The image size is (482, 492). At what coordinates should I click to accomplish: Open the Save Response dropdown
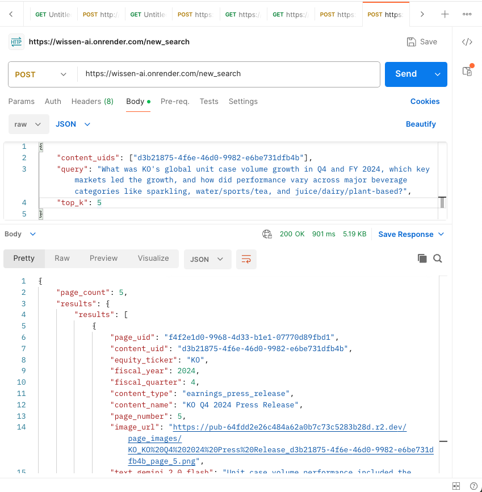coord(411,235)
